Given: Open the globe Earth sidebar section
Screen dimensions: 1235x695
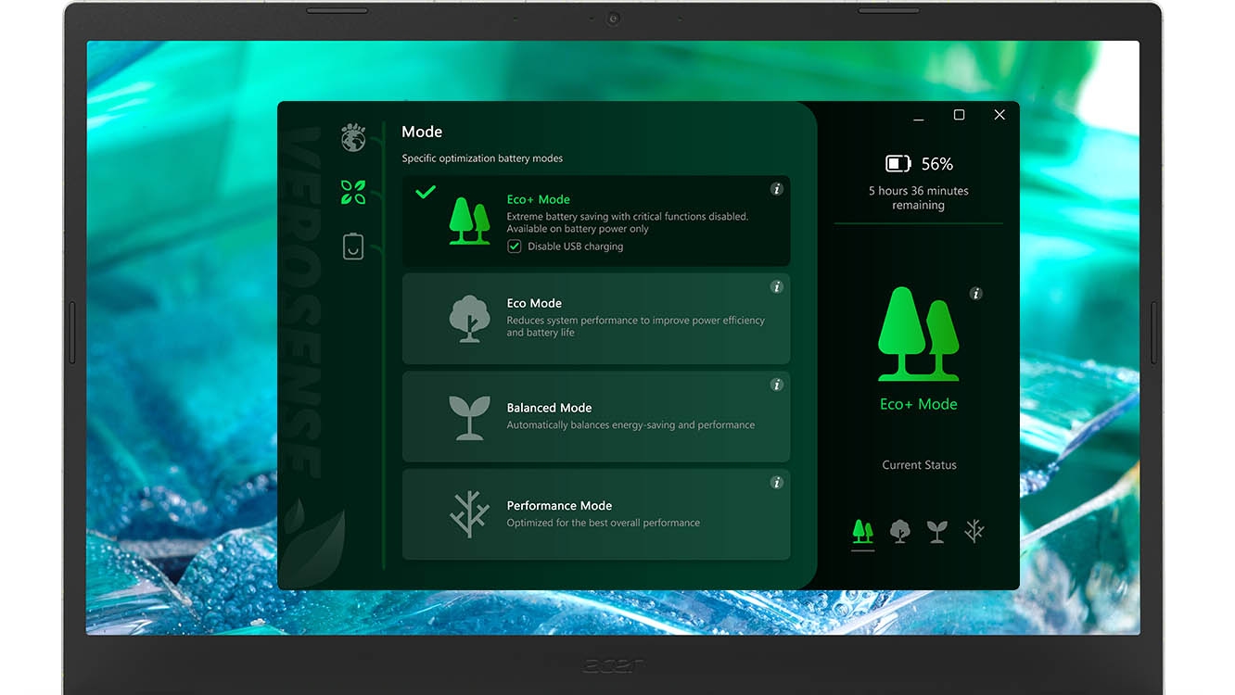Looking at the screenshot, I should tap(353, 138).
